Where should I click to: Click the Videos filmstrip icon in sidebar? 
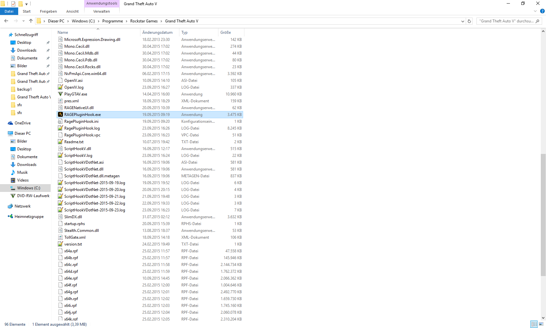coord(13,180)
